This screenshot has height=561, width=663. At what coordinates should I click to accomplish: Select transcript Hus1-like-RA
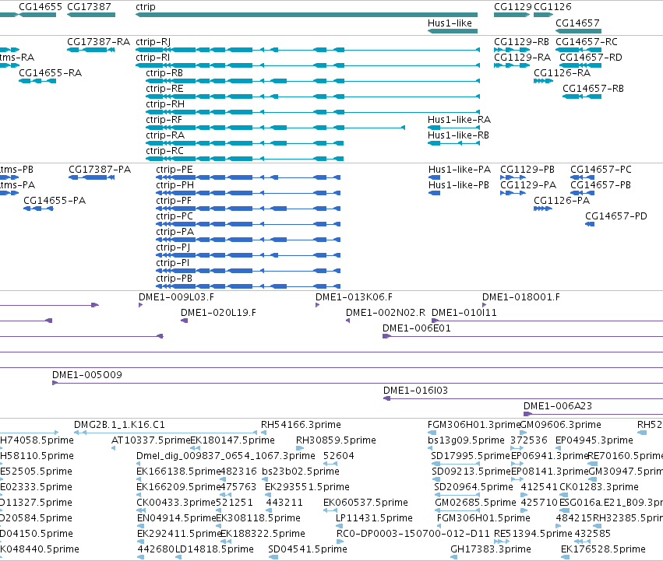click(459, 120)
